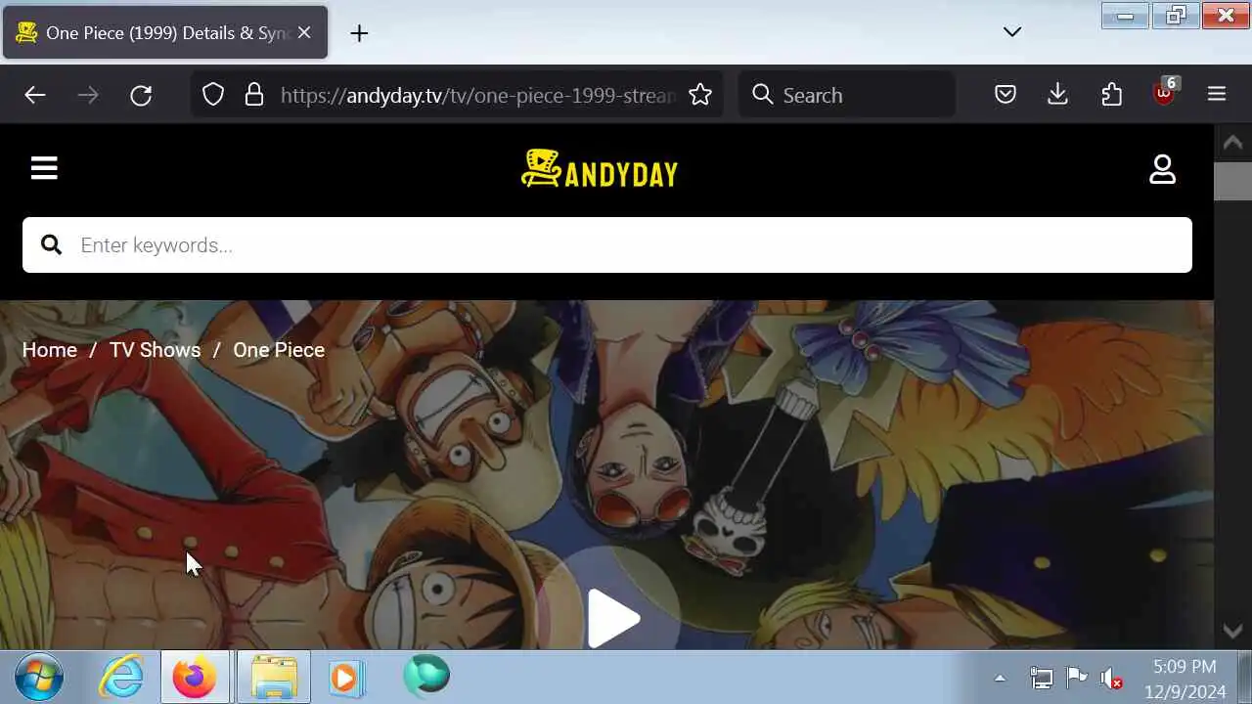Click the page scrollbar thumb
The image size is (1252, 704).
[1232, 182]
